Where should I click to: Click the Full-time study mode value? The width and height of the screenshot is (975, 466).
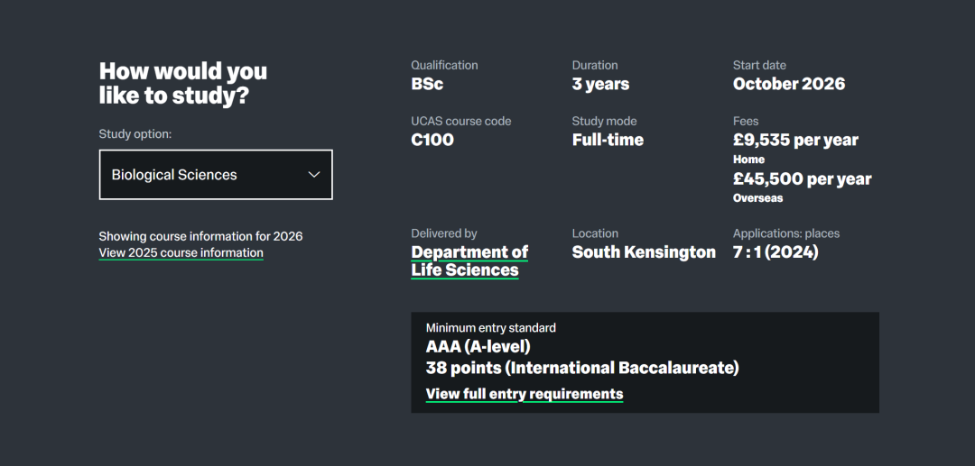coord(608,140)
